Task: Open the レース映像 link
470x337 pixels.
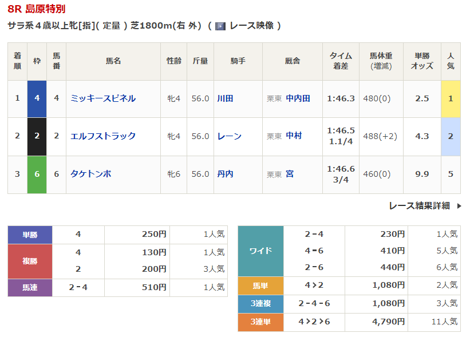Action: tap(251, 26)
